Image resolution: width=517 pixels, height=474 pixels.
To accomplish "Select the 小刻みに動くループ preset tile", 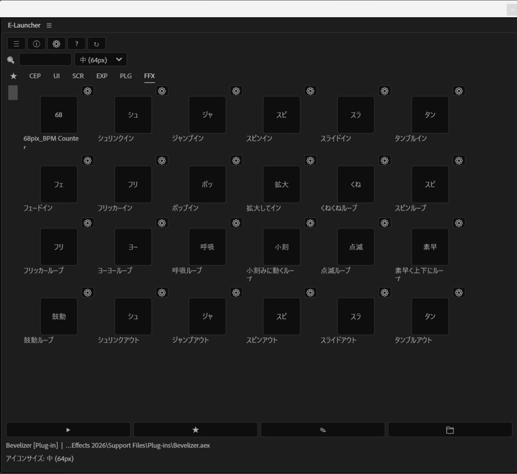I will 282,247.
